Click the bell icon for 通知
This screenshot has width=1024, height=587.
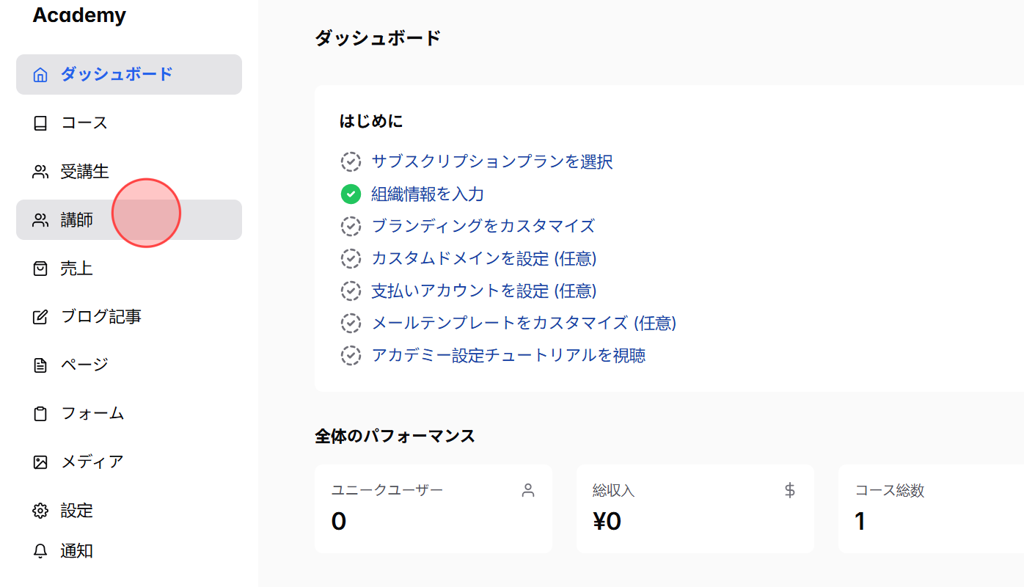tap(40, 551)
